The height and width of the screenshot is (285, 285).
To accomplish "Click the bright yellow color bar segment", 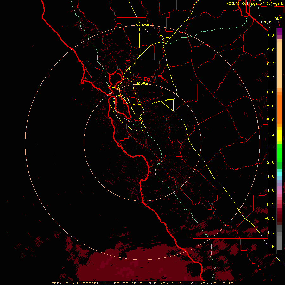I will pos(280,136).
